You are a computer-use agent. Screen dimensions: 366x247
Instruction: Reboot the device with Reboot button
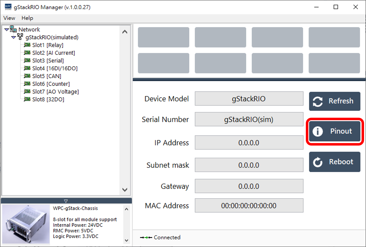335,162
